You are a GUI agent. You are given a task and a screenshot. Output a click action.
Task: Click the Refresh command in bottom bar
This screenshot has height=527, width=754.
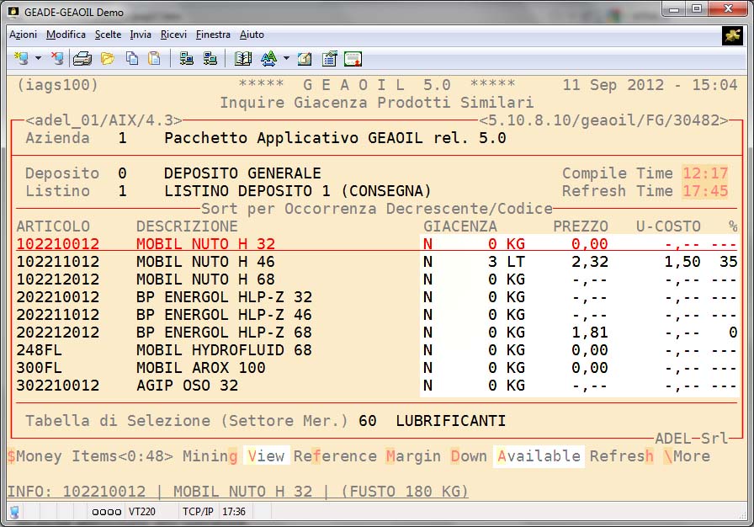621,456
